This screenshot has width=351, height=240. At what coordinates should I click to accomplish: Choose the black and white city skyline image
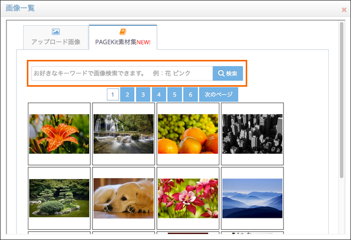[x=252, y=134]
